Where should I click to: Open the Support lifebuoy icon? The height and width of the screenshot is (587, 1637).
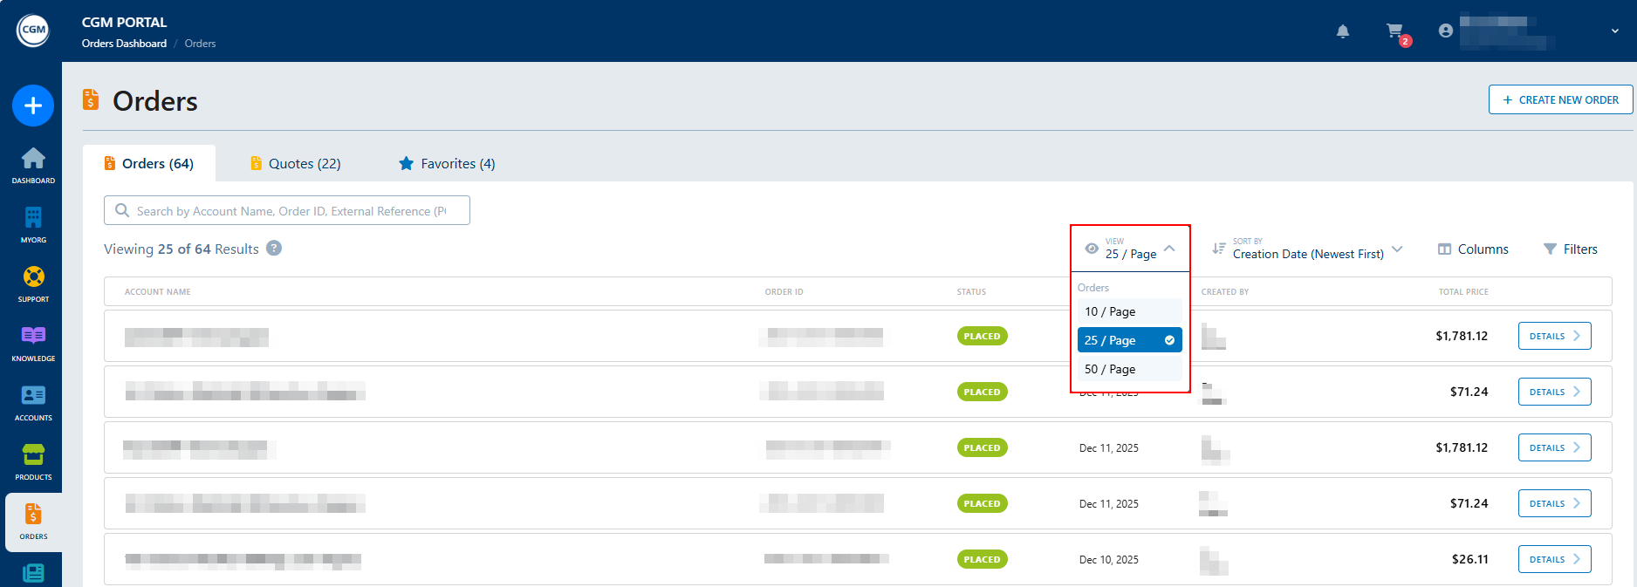[x=33, y=283]
